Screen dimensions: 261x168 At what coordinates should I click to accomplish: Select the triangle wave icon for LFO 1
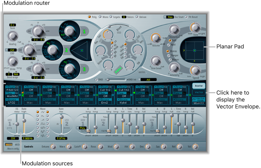(x=38, y=113)
